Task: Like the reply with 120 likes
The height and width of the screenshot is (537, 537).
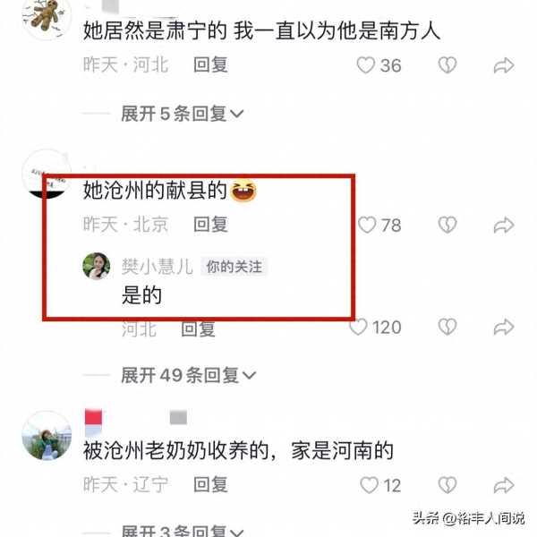Action: [358, 327]
